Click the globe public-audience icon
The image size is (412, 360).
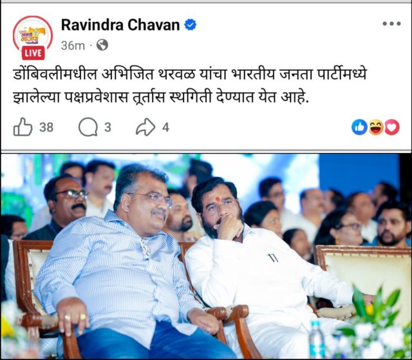tap(102, 45)
